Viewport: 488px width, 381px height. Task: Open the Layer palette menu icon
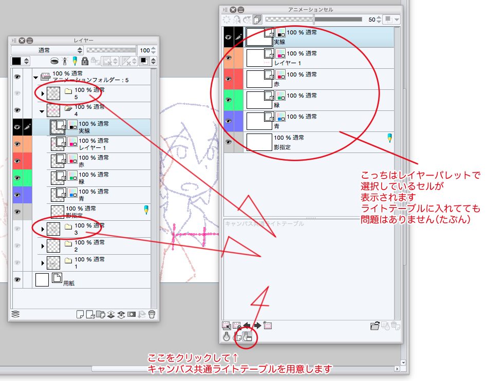pyautogui.click(x=14, y=41)
